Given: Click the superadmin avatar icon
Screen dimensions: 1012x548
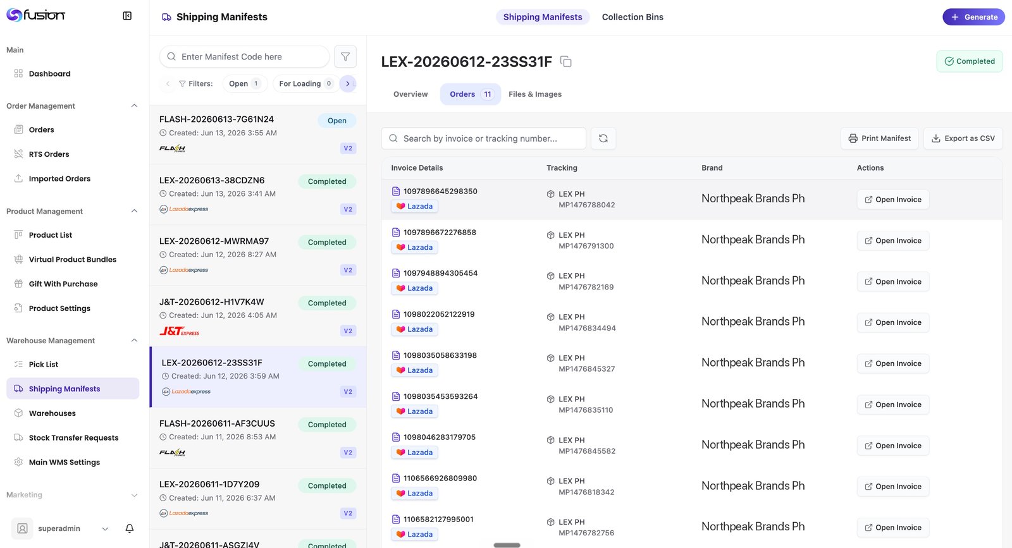Looking at the screenshot, I should (x=22, y=528).
